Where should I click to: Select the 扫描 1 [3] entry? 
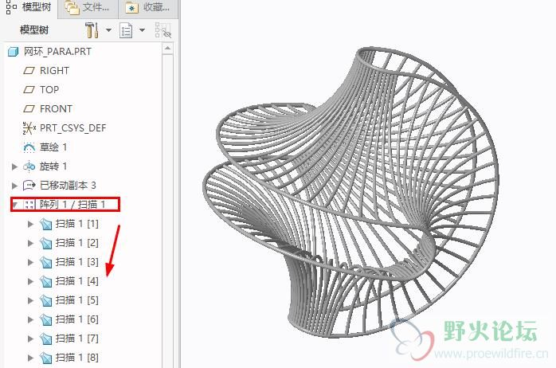coord(77,262)
